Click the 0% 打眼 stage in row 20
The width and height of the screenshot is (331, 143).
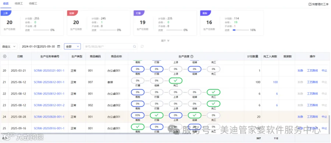(156, 69)
